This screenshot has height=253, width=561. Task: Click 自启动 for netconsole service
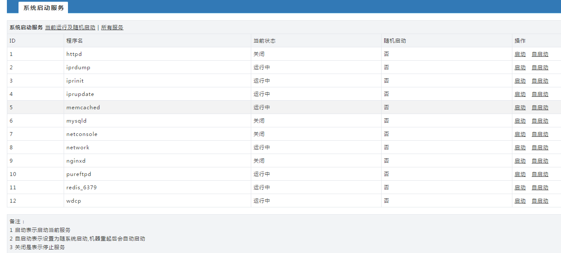[540, 134]
